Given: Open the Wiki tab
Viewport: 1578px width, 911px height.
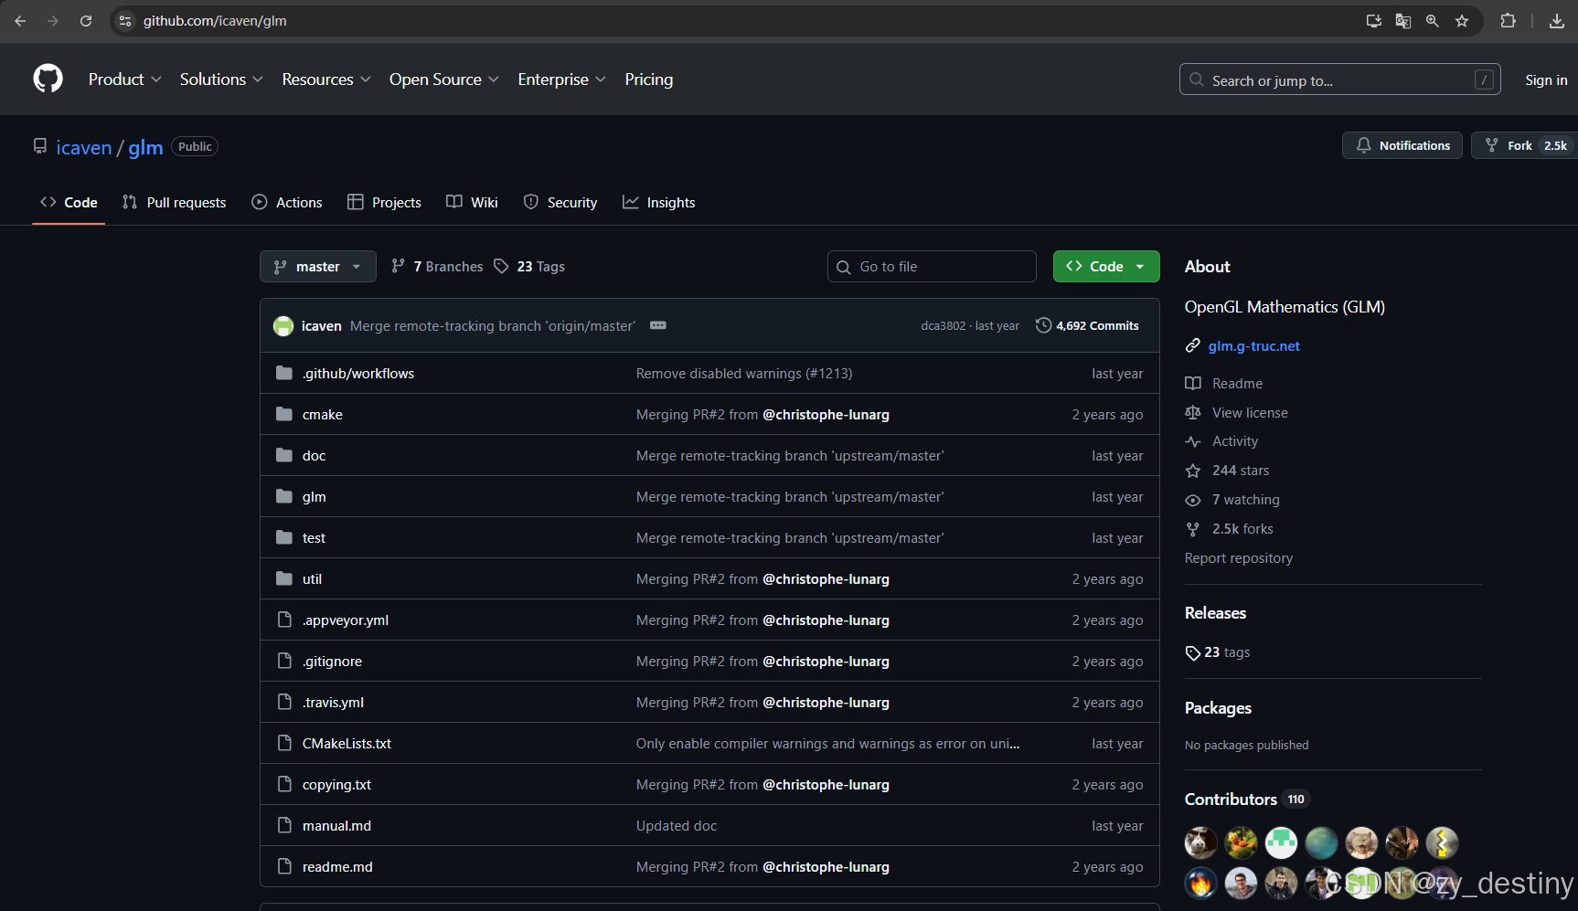Looking at the screenshot, I should coord(472,202).
